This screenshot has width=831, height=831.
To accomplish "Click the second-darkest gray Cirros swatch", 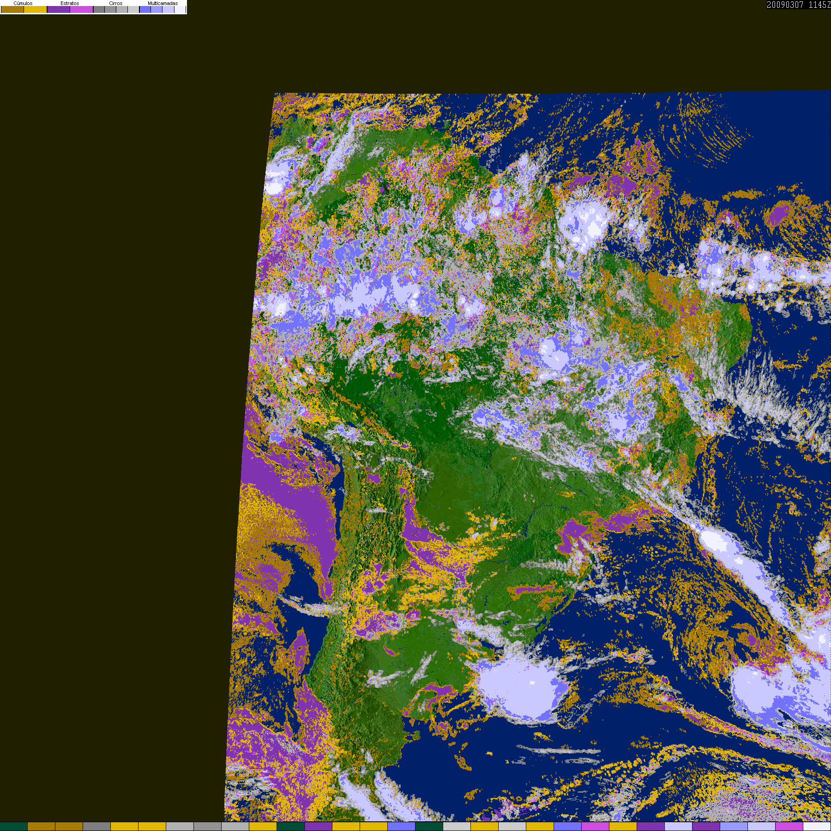I will point(110,10).
